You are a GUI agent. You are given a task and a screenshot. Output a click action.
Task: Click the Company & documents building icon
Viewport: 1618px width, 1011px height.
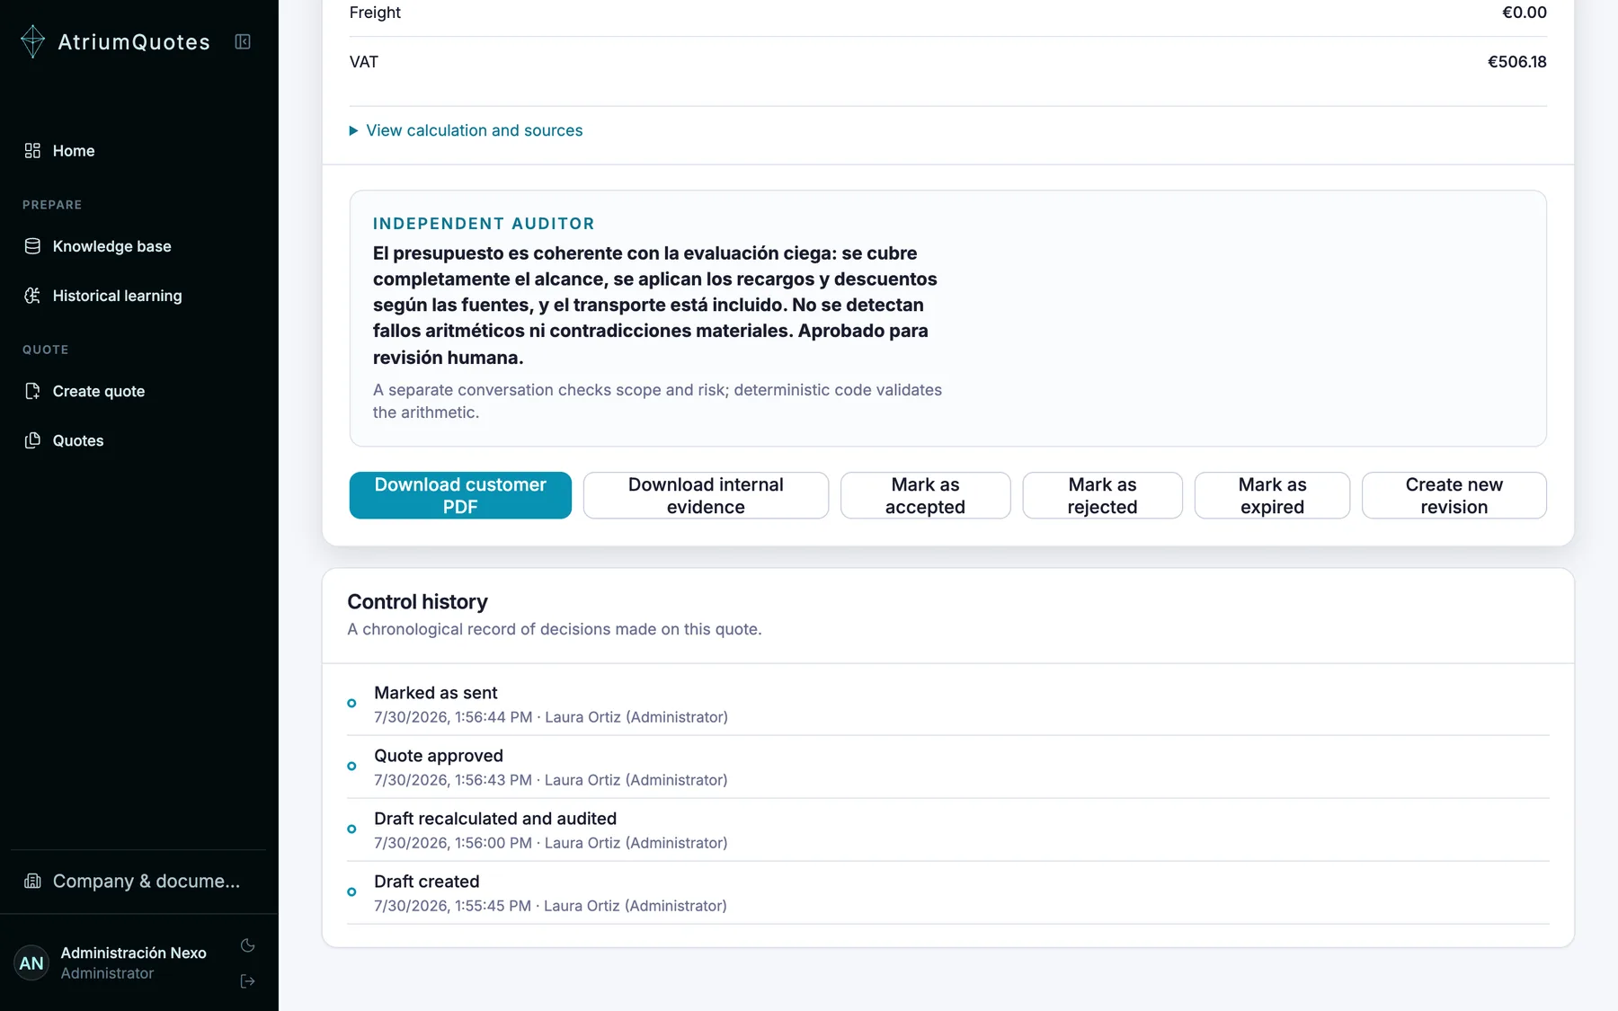(x=32, y=881)
